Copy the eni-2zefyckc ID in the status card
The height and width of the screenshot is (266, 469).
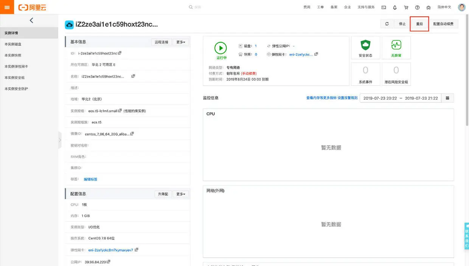(316, 54)
